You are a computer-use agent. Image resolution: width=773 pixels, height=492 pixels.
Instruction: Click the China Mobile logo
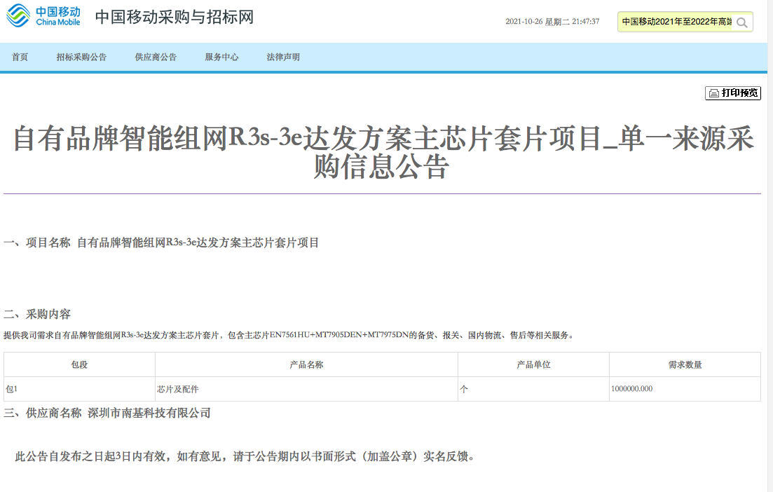coord(43,16)
